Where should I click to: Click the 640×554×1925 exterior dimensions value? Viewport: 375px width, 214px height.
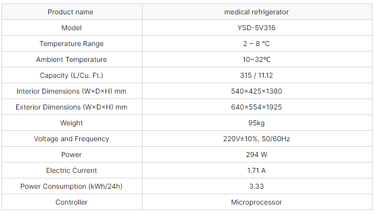coord(256,107)
